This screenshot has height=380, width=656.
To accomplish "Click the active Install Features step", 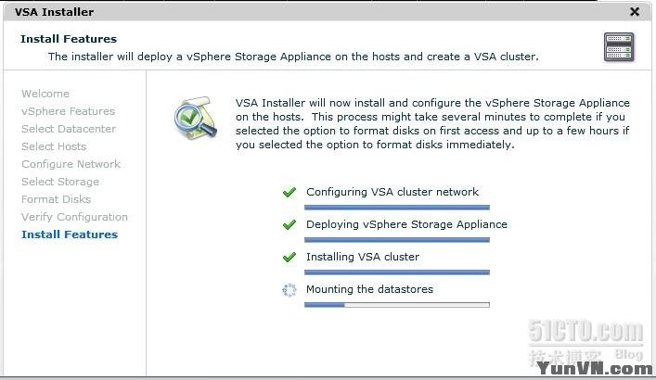I will click(x=70, y=234).
